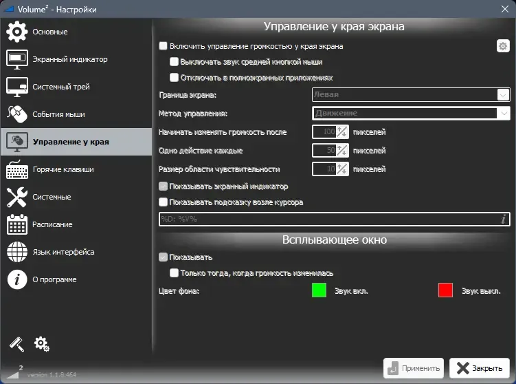Screen dimensions: 516x384
Task: Open the Граница экрана dropdown showing Левая
Action: click(411, 94)
